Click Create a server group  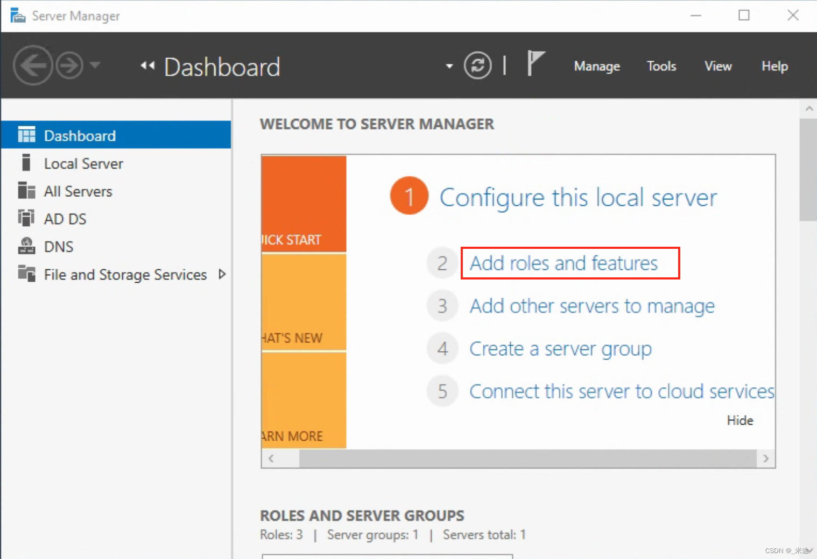click(x=560, y=348)
